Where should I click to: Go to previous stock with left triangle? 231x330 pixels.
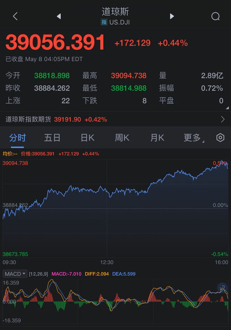pyautogui.click(x=59, y=16)
